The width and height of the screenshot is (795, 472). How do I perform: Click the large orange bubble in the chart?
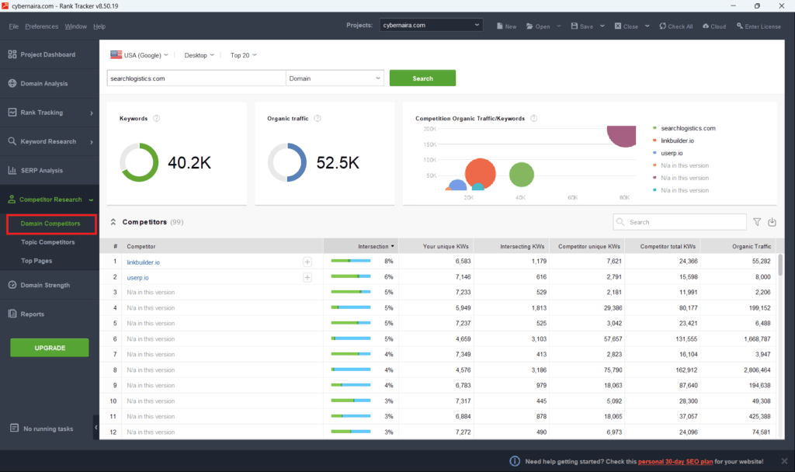[480, 173]
